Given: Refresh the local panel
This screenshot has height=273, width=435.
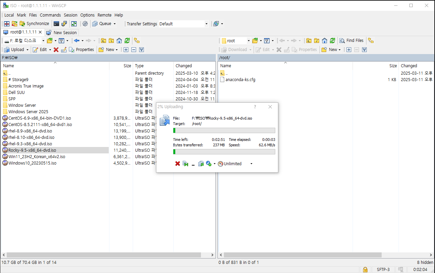Looking at the screenshot, I should click(127, 41).
